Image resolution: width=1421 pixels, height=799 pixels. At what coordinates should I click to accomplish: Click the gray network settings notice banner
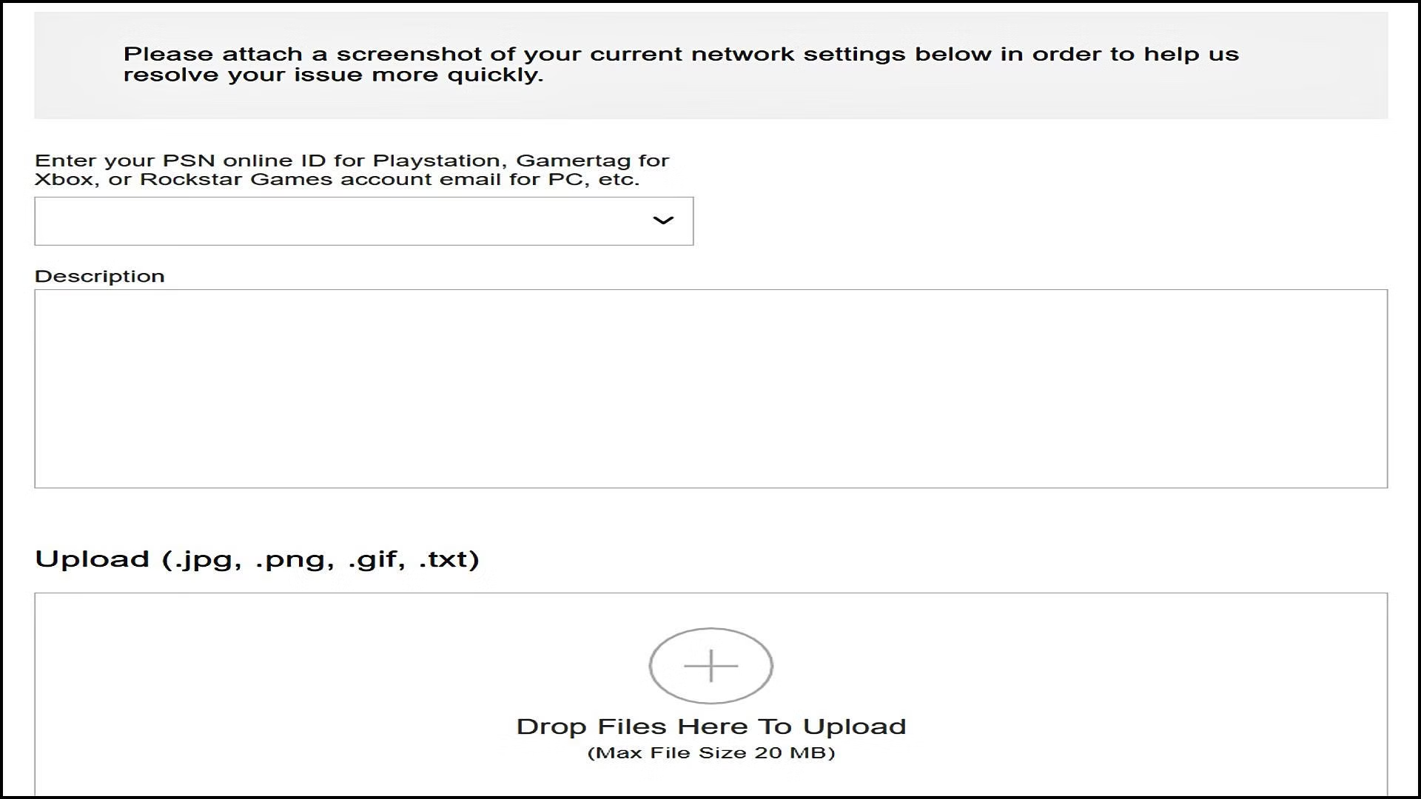click(710, 65)
